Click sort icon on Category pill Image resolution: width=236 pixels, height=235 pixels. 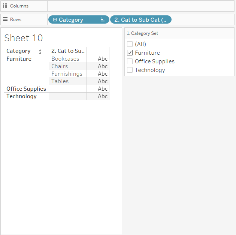pyautogui.click(x=102, y=20)
